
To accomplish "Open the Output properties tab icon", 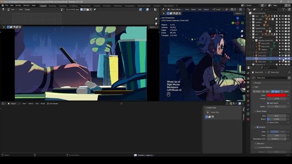I will pos(248,82).
